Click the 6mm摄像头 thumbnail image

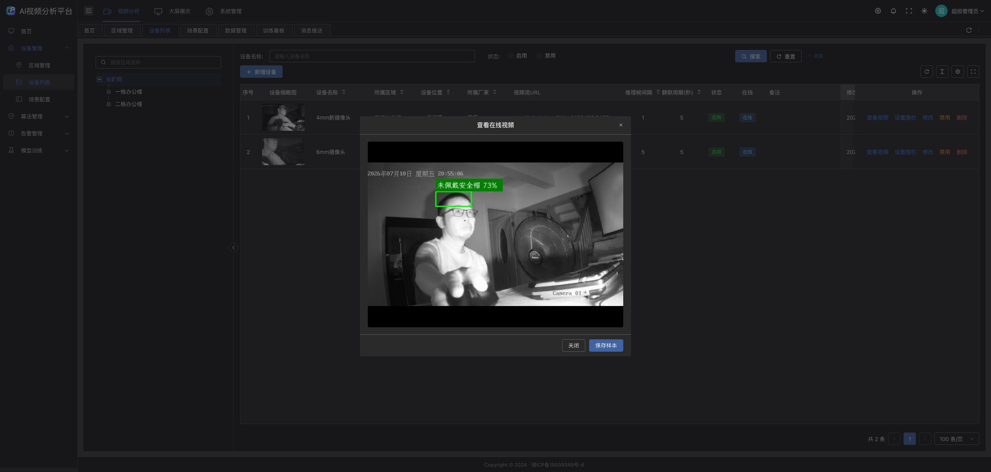[283, 152]
